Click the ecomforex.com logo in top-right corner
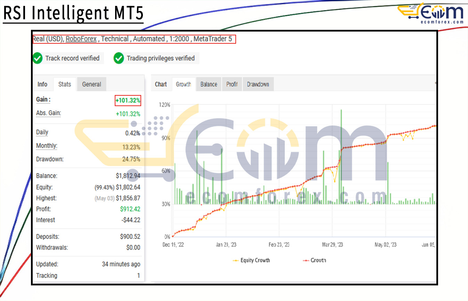Image resolution: width=468 pixels, height=301 pixels. coord(430,14)
